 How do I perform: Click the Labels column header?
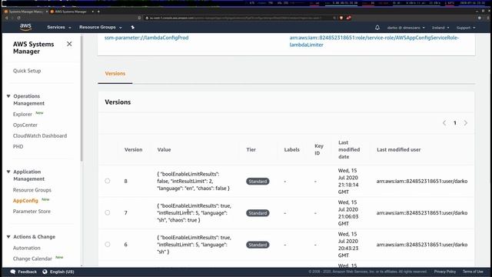292,150
